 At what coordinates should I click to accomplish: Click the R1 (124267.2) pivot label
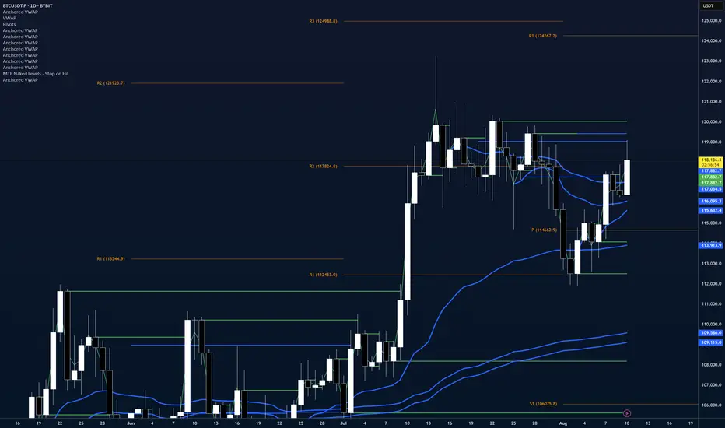pyautogui.click(x=543, y=36)
